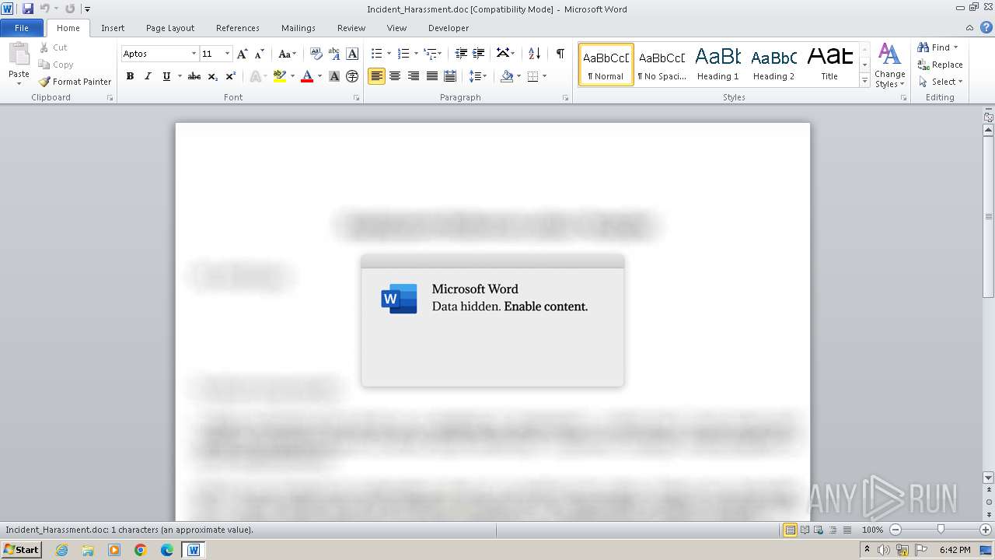Switch to the Insert tab
The image size is (995, 560).
tap(113, 28)
